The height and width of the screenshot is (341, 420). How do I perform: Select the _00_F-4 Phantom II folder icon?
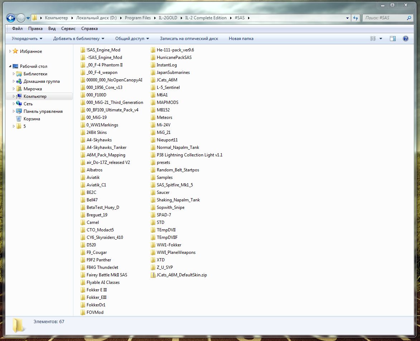click(x=83, y=65)
